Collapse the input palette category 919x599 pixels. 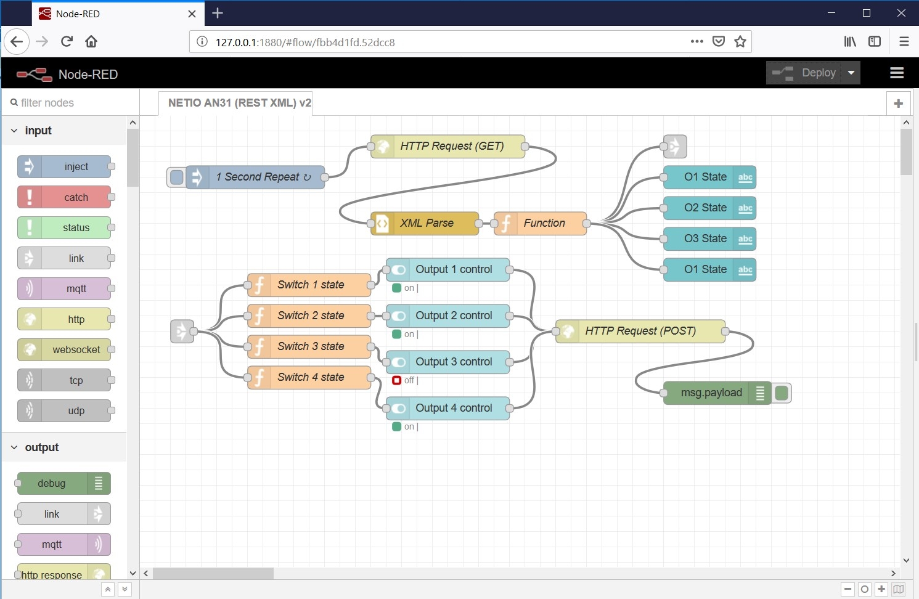pos(15,131)
